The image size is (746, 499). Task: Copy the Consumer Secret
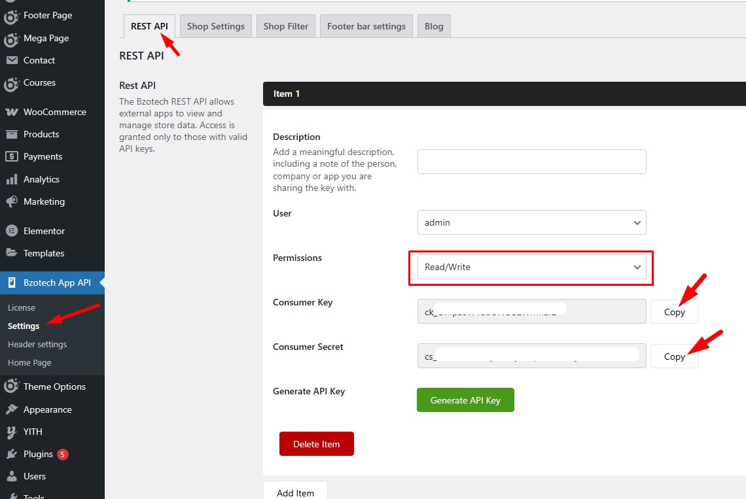point(674,356)
